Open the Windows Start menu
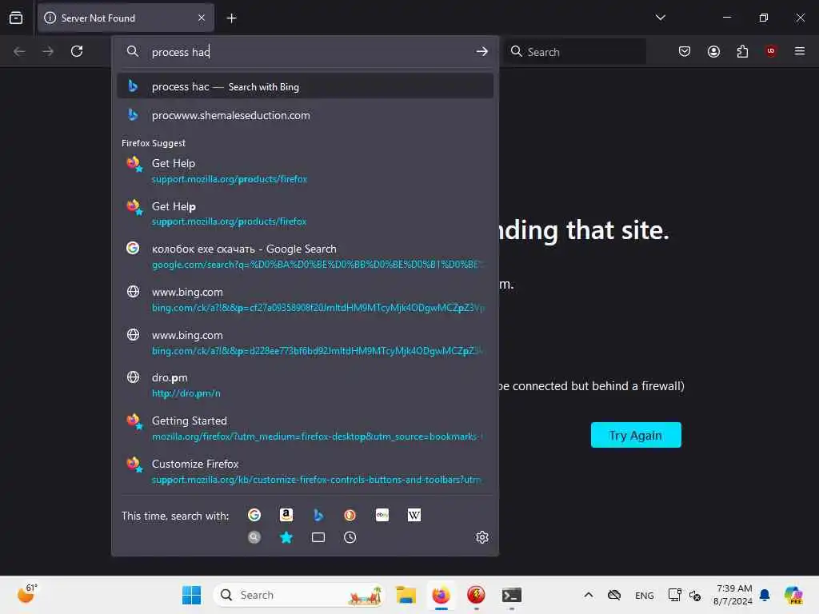Image resolution: width=819 pixels, height=614 pixels. click(191, 595)
